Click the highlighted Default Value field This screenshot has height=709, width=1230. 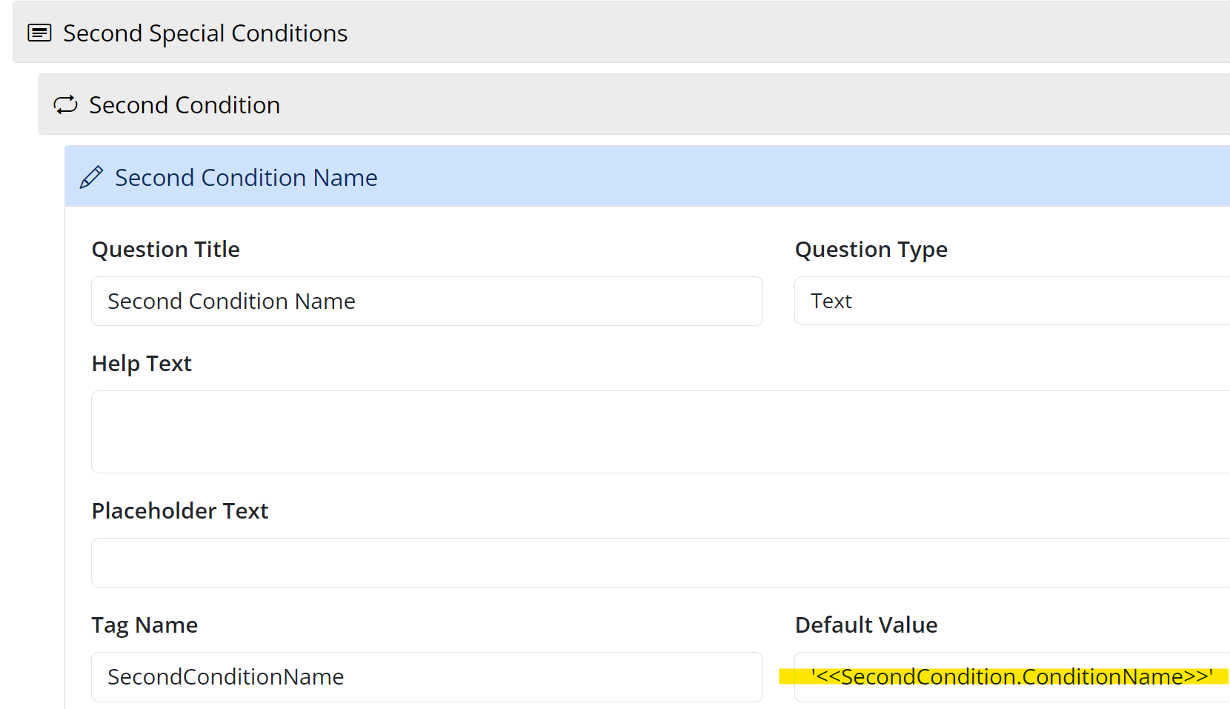point(1011,677)
